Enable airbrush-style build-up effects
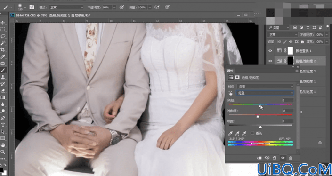Screen dimensions: 332x176 pos(157,8)
